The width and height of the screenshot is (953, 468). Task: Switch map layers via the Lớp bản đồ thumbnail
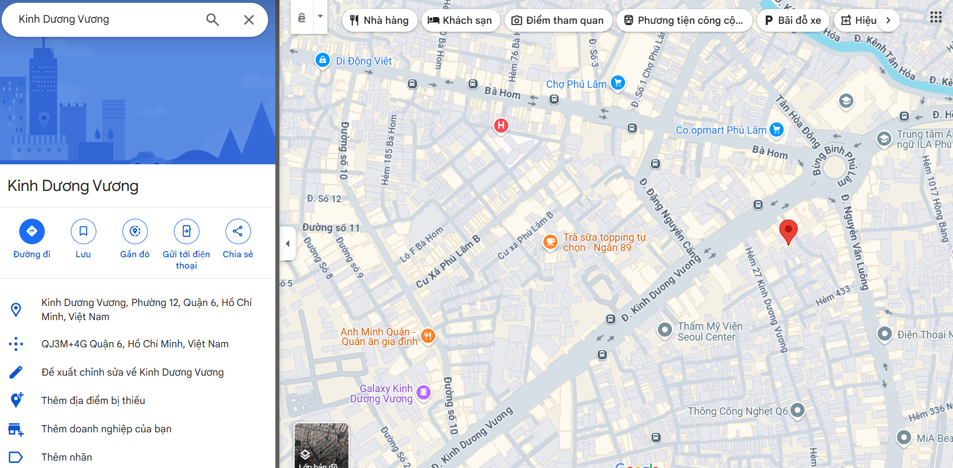click(x=321, y=446)
